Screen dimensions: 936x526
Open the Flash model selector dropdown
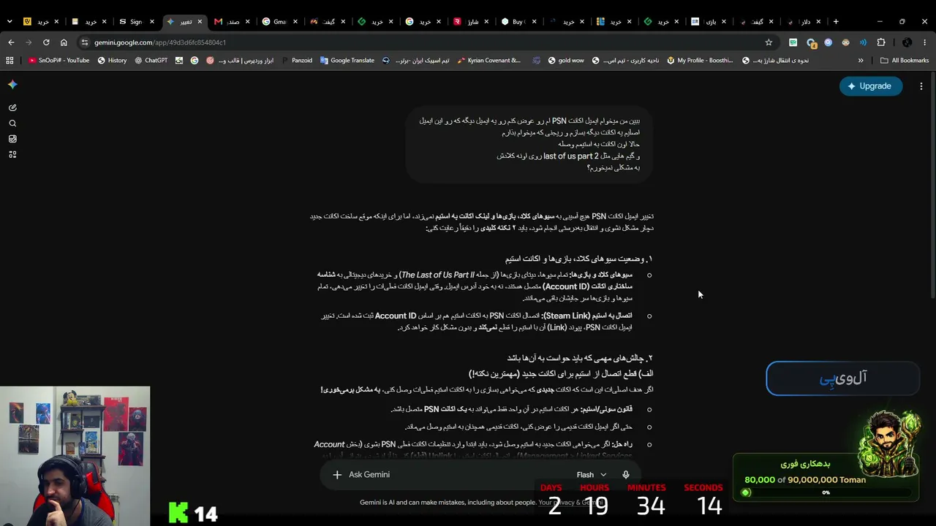tap(591, 475)
